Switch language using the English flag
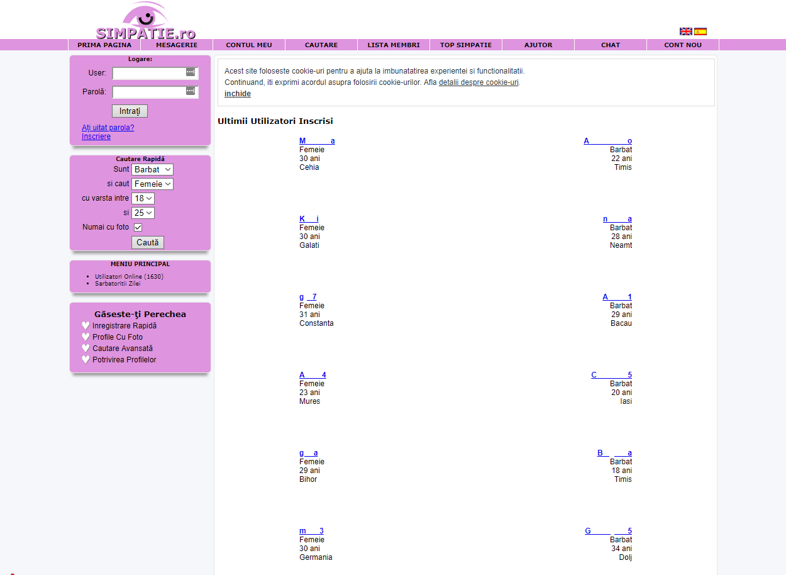This screenshot has width=786, height=575. pyautogui.click(x=685, y=31)
